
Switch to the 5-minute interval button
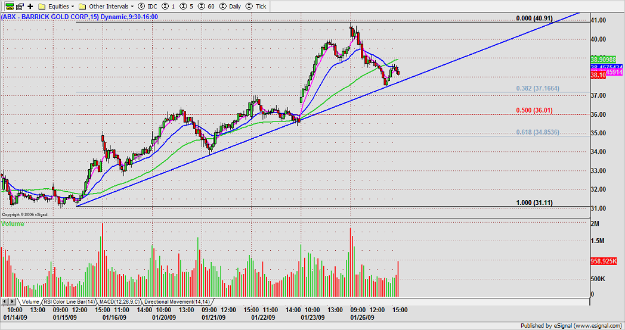point(185,7)
